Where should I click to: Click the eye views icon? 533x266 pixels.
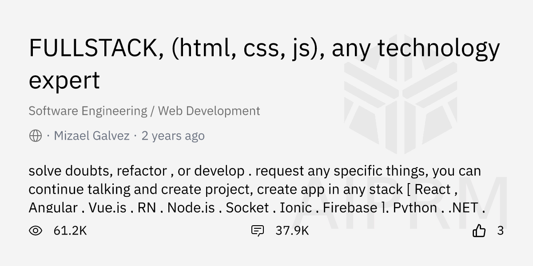tap(36, 231)
